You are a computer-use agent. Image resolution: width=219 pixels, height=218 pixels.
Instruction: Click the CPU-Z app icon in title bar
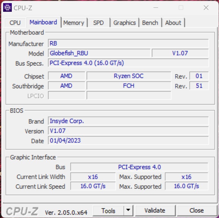[7, 7]
